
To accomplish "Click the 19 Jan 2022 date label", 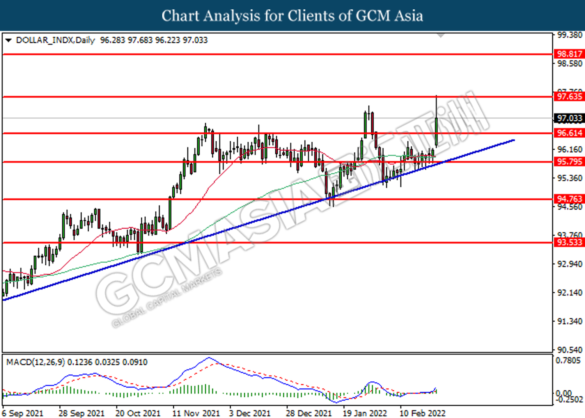I will [x=365, y=413].
